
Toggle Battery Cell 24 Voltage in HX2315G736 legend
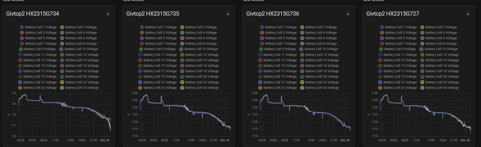click(x=320, y=88)
